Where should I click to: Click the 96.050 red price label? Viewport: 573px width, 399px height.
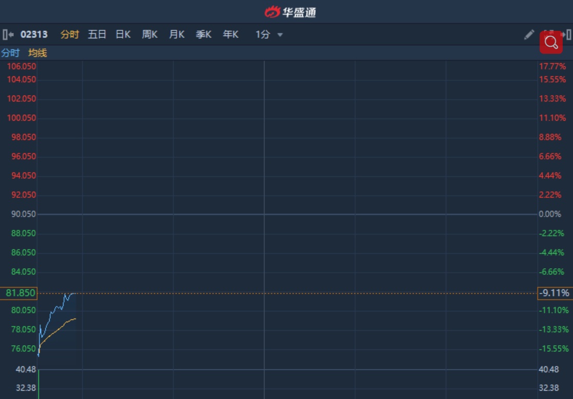click(24, 156)
